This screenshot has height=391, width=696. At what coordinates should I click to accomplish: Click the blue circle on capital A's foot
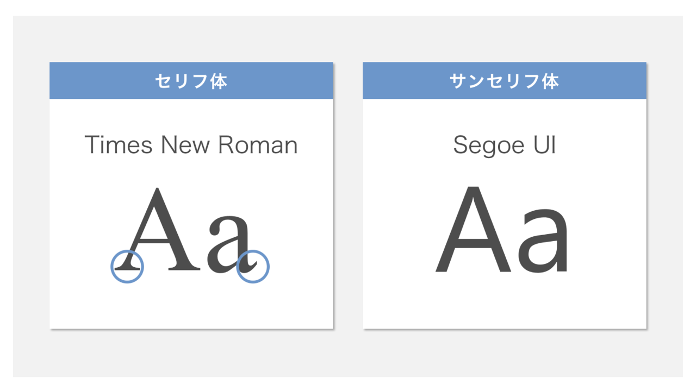[x=127, y=267]
